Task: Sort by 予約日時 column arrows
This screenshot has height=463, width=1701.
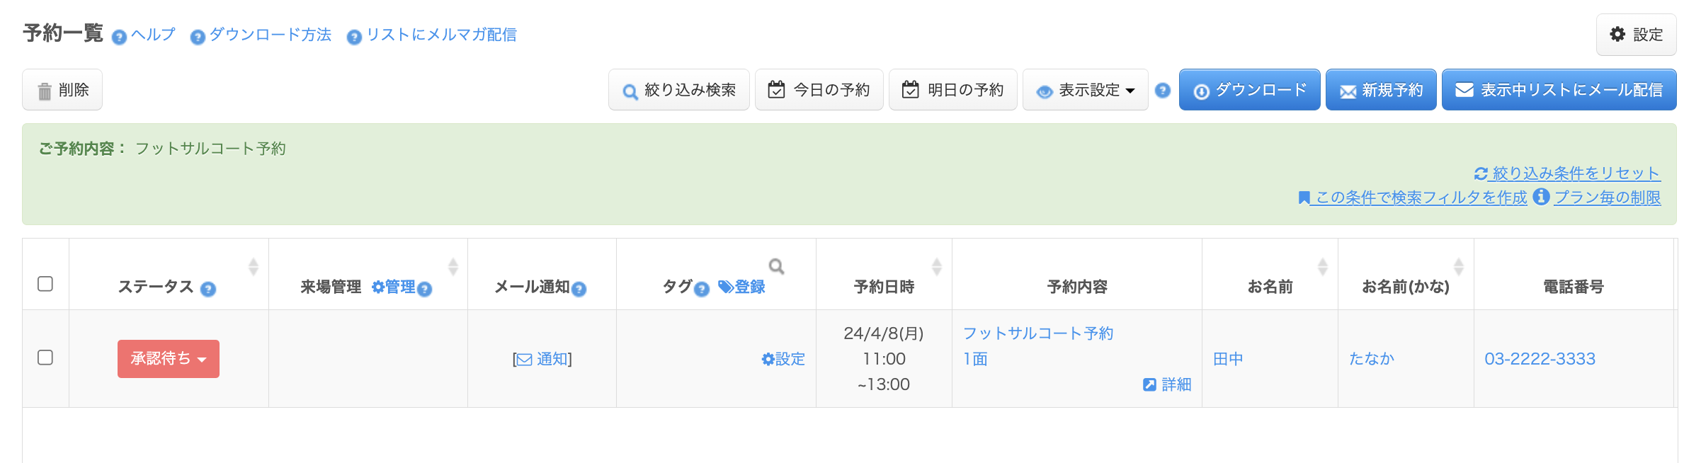Action: point(936,267)
